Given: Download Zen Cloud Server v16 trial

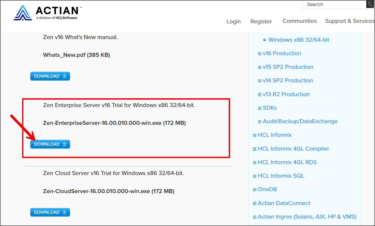Looking at the screenshot, I should point(50,212).
